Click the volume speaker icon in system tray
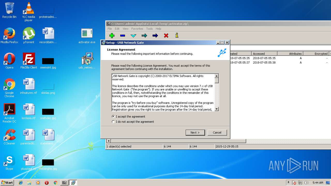 [x=307, y=183]
